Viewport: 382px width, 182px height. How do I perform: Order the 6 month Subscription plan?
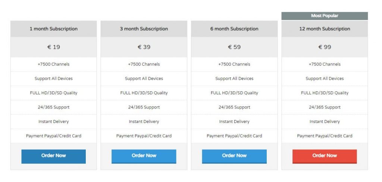(x=234, y=156)
